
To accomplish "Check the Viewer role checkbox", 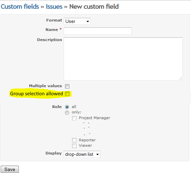I will coord(74,146).
